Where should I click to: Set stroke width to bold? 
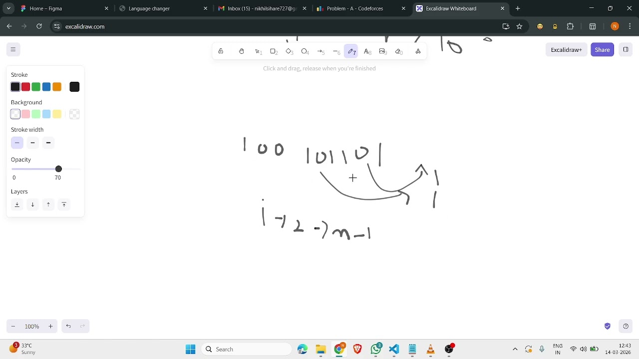(32, 143)
